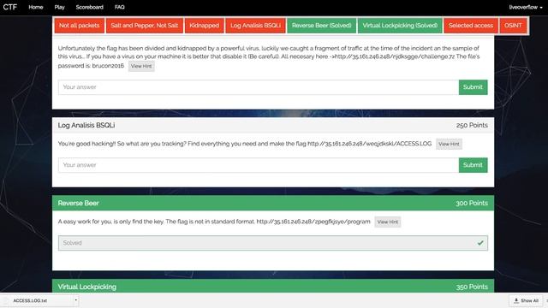Click the 300 Points label
Image resolution: width=548 pixels, height=308 pixels.
(x=472, y=204)
